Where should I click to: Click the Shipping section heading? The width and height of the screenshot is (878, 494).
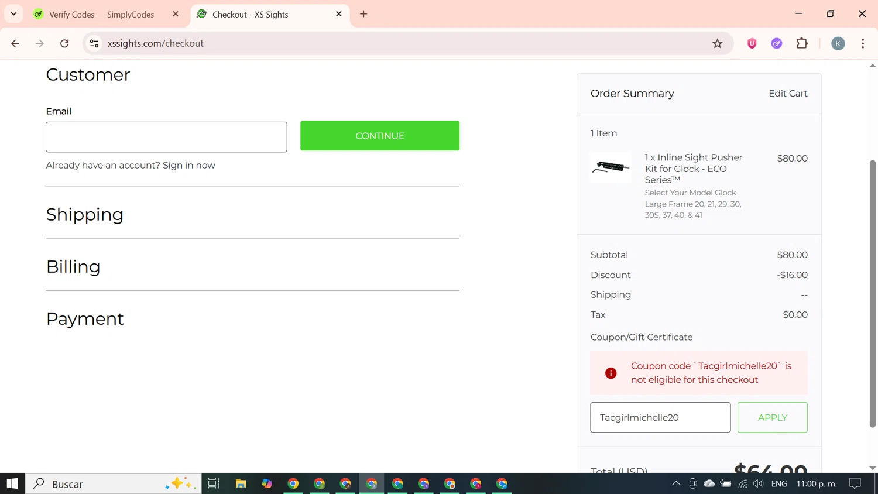point(85,215)
